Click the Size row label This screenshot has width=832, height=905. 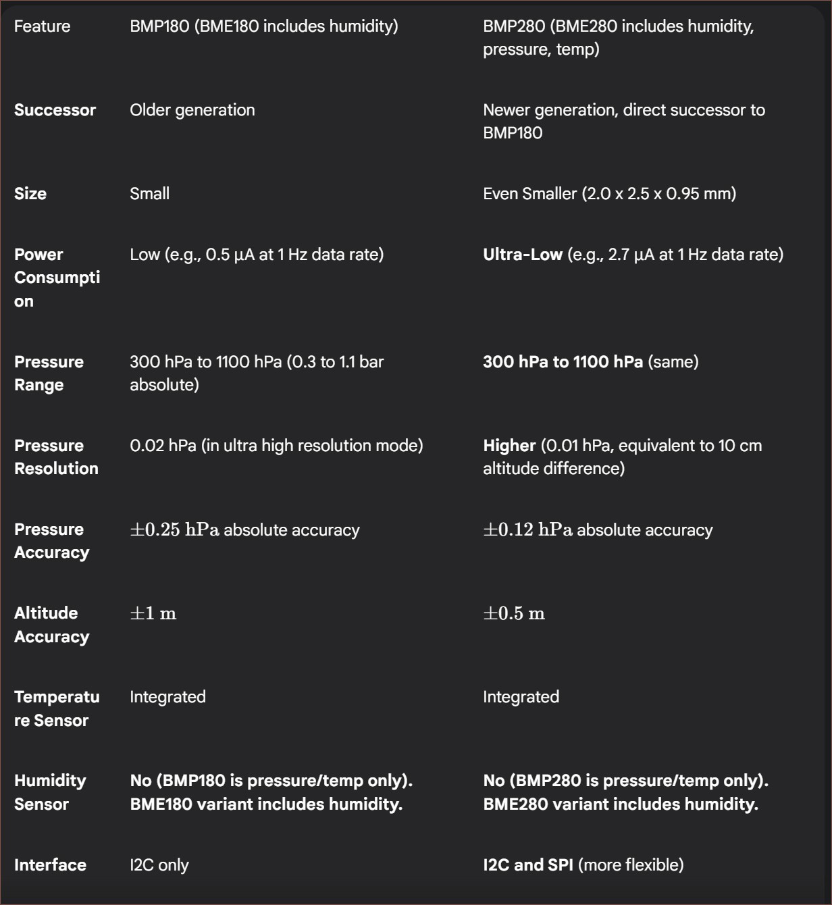tap(30, 194)
